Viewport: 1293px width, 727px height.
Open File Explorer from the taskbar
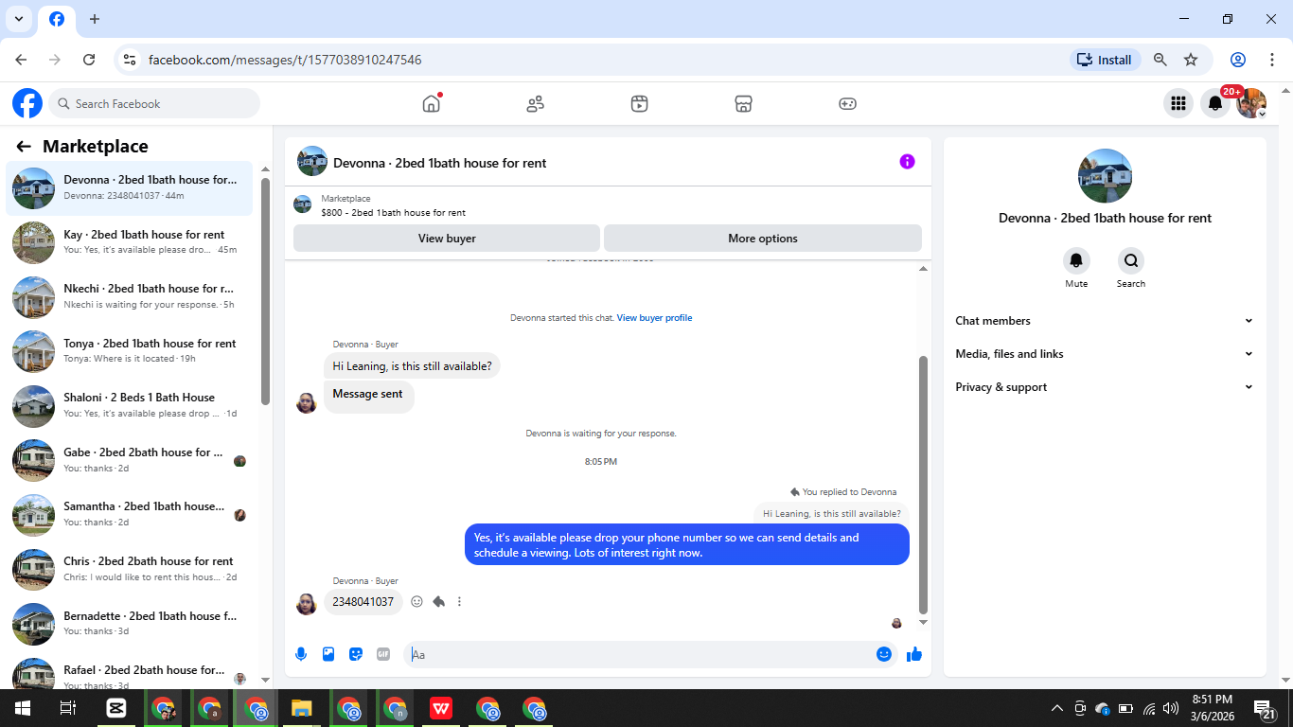[x=302, y=708]
